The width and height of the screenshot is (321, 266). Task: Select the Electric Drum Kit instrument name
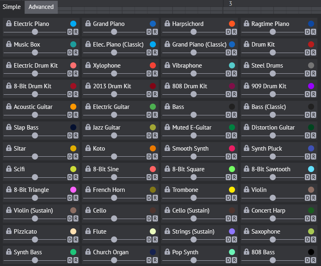(x=36, y=66)
